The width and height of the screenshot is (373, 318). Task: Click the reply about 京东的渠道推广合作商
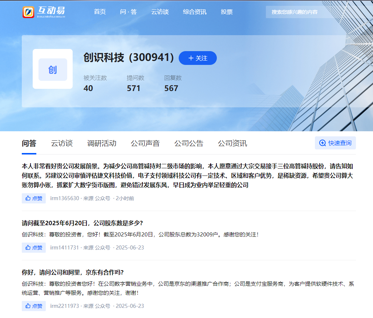coord(188,288)
